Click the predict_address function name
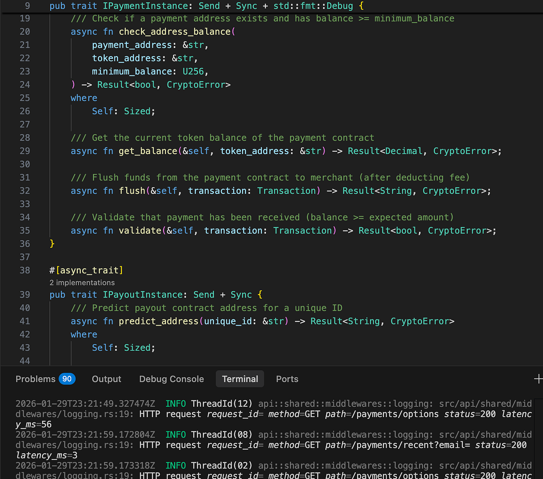Screen dimensions: 543x479 (158, 321)
